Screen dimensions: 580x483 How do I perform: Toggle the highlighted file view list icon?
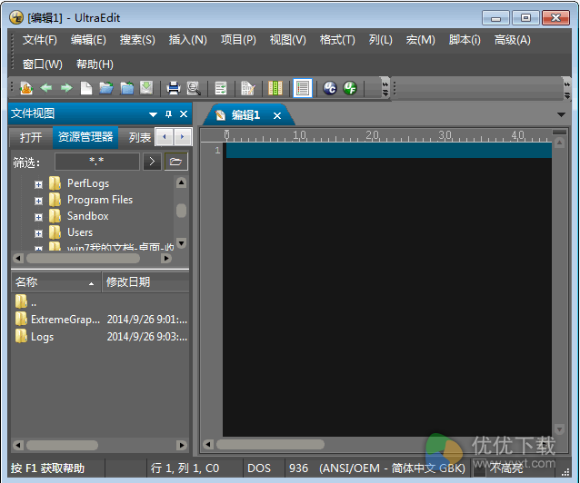coord(303,88)
